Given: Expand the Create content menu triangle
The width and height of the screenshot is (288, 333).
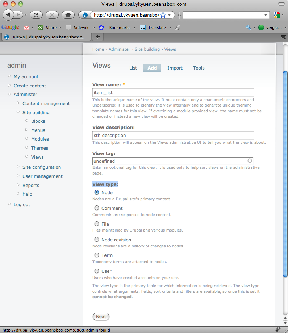Looking at the screenshot, I should tap(9, 86).
